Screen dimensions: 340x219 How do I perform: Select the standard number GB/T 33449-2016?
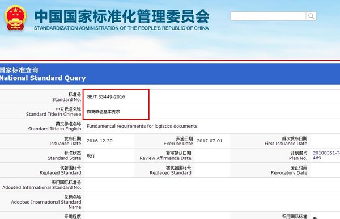[x=106, y=97]
